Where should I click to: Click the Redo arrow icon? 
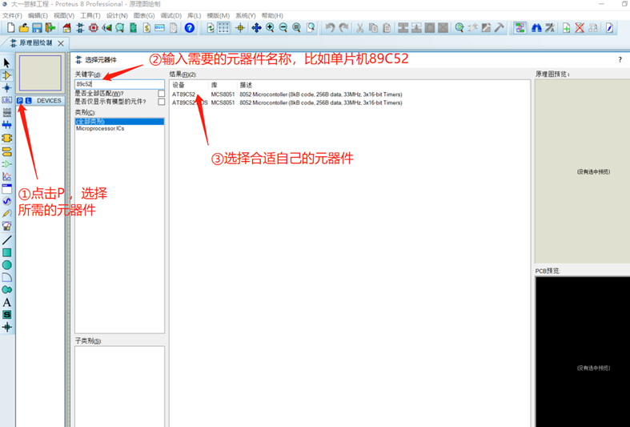point(343,28)
